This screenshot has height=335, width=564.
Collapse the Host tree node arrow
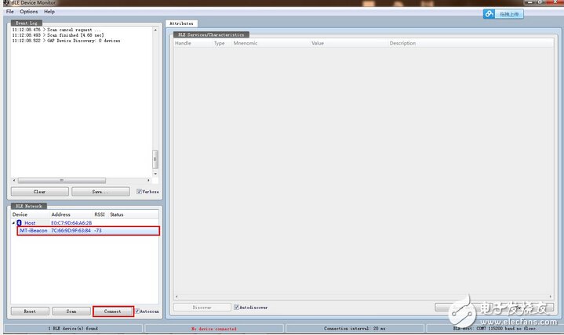point(13,223)
